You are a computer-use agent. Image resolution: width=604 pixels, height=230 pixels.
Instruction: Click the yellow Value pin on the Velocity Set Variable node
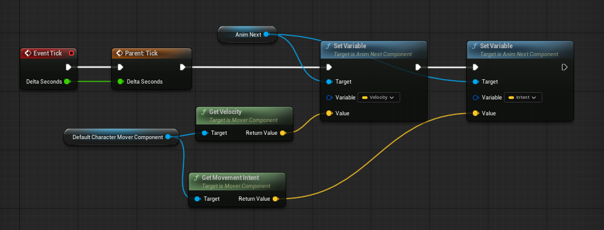(329, 113)
